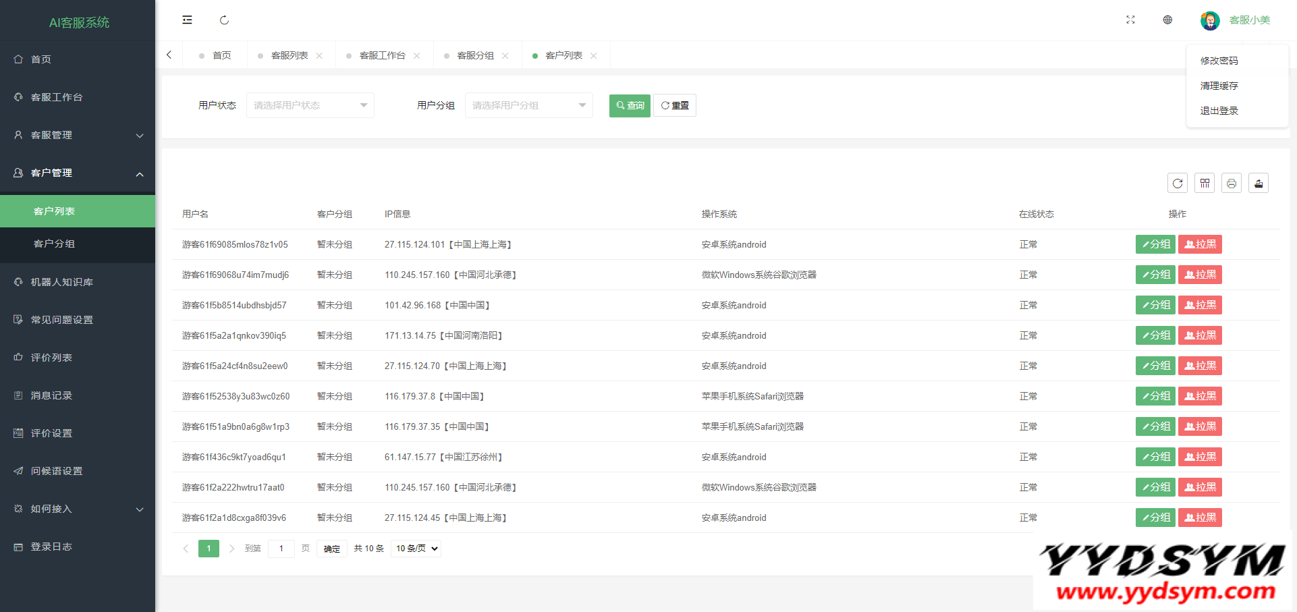Collapse the sidebar with the hamburger icon
The width and height of the screenshot is (1297, 612).
[187, 20]
